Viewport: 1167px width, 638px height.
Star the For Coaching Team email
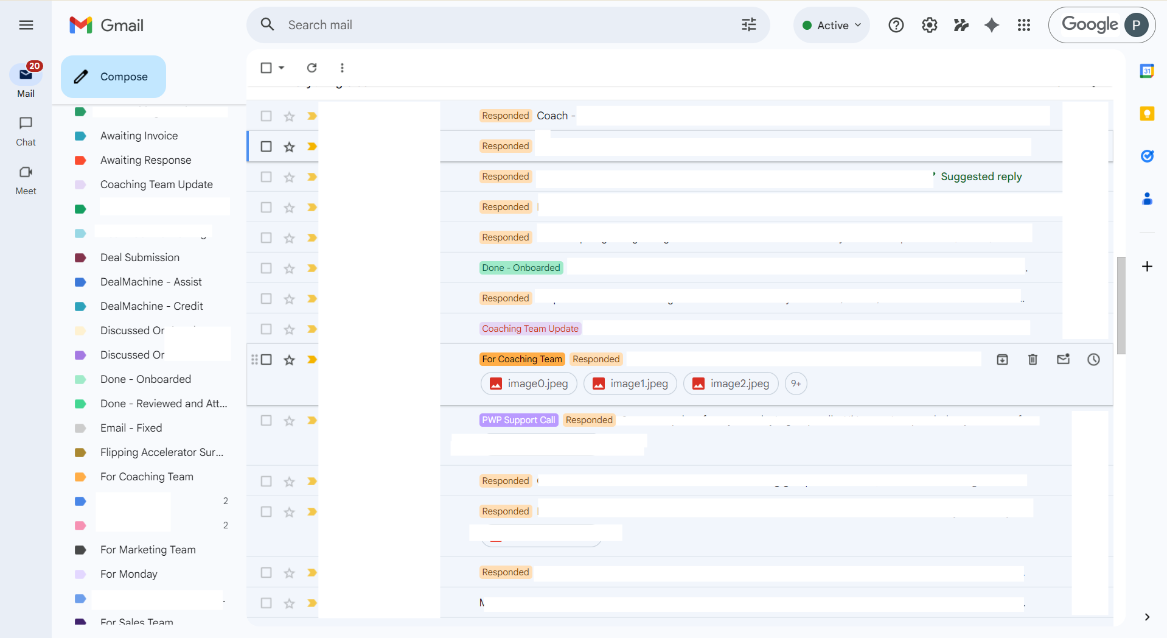289,360
